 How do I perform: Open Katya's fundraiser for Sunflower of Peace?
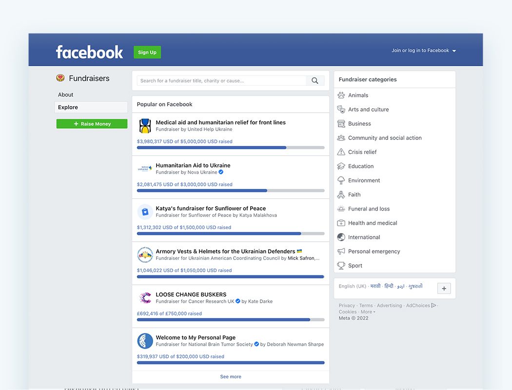(211, 208)
